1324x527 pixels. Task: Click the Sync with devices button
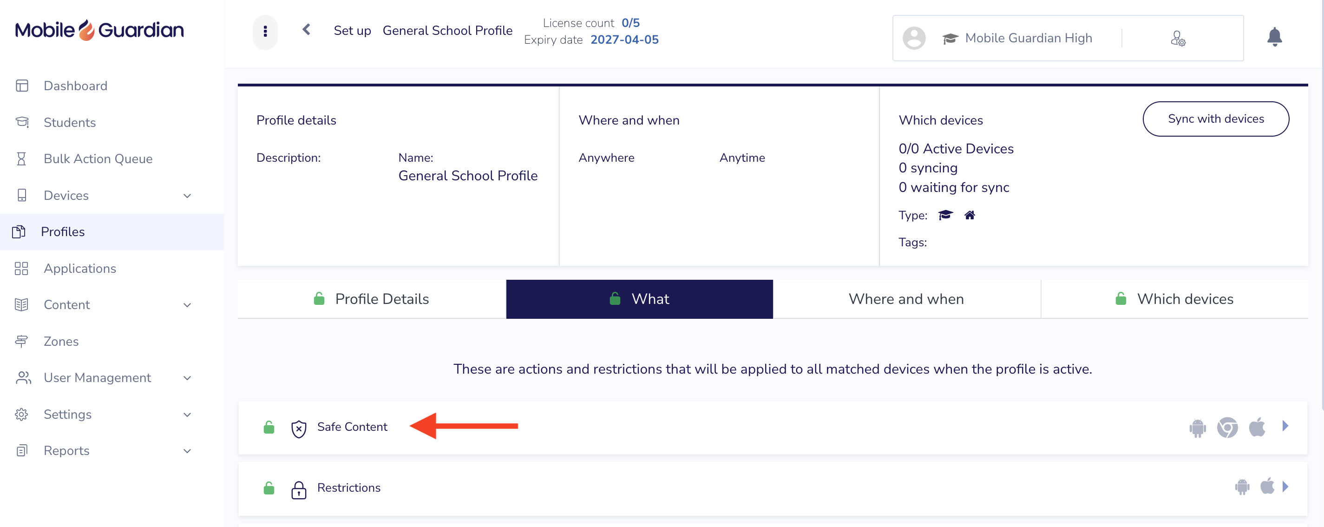tap(1216, 119)
